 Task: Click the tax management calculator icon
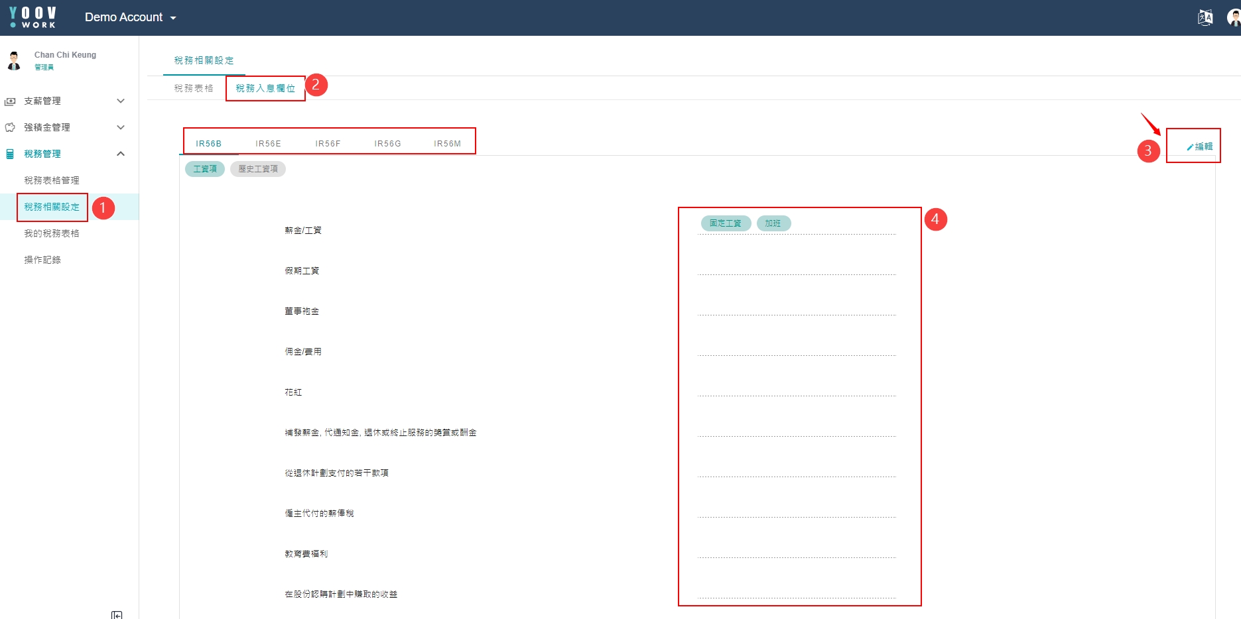click(10, 154)
